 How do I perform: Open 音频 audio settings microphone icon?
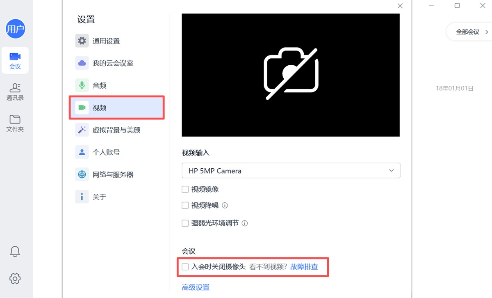click(82, 85)
